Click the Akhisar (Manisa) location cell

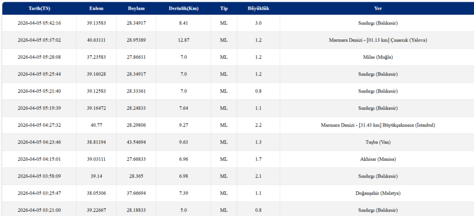[x=378, y=159]
